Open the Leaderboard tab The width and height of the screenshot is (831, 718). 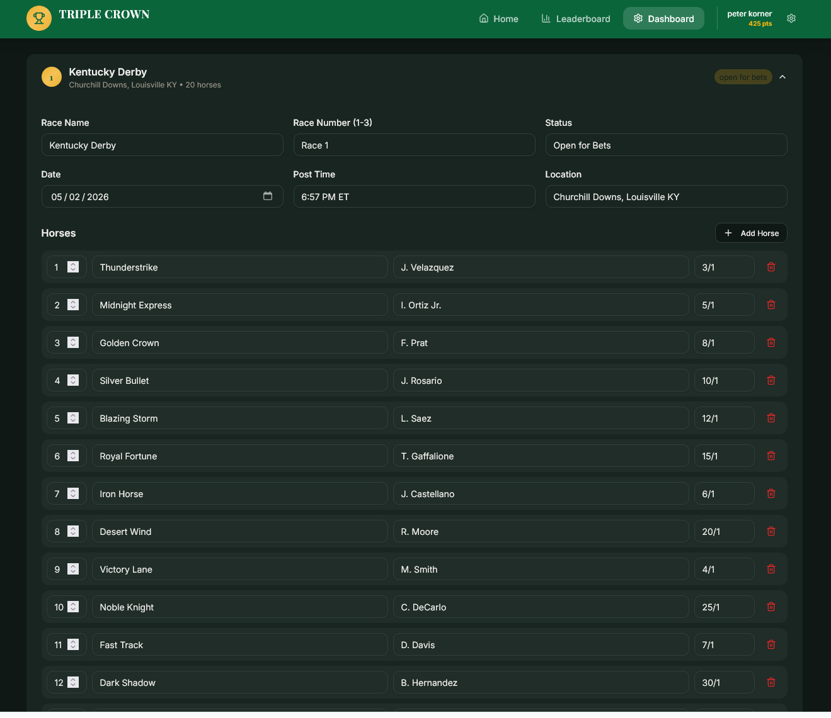[576, 19]
